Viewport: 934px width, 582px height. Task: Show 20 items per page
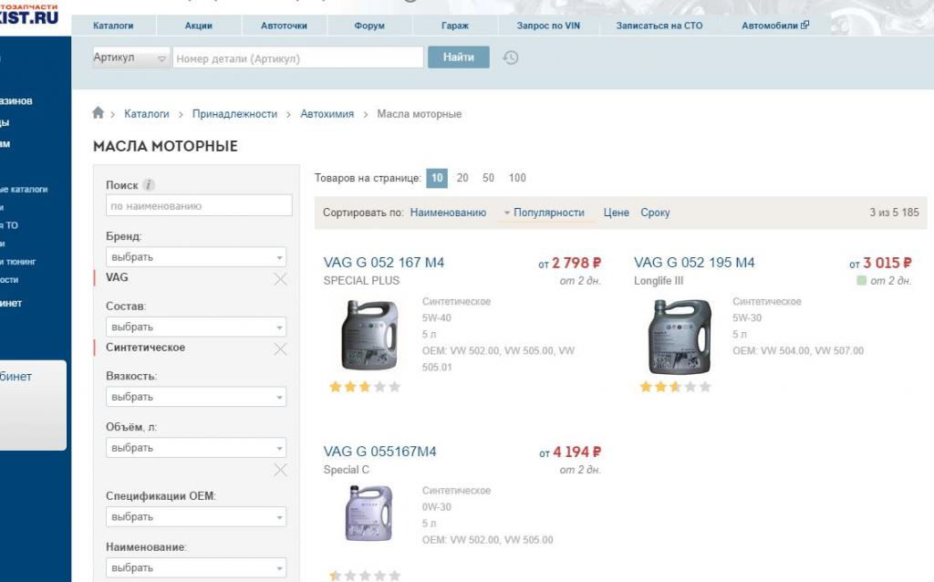coord(462,178)
